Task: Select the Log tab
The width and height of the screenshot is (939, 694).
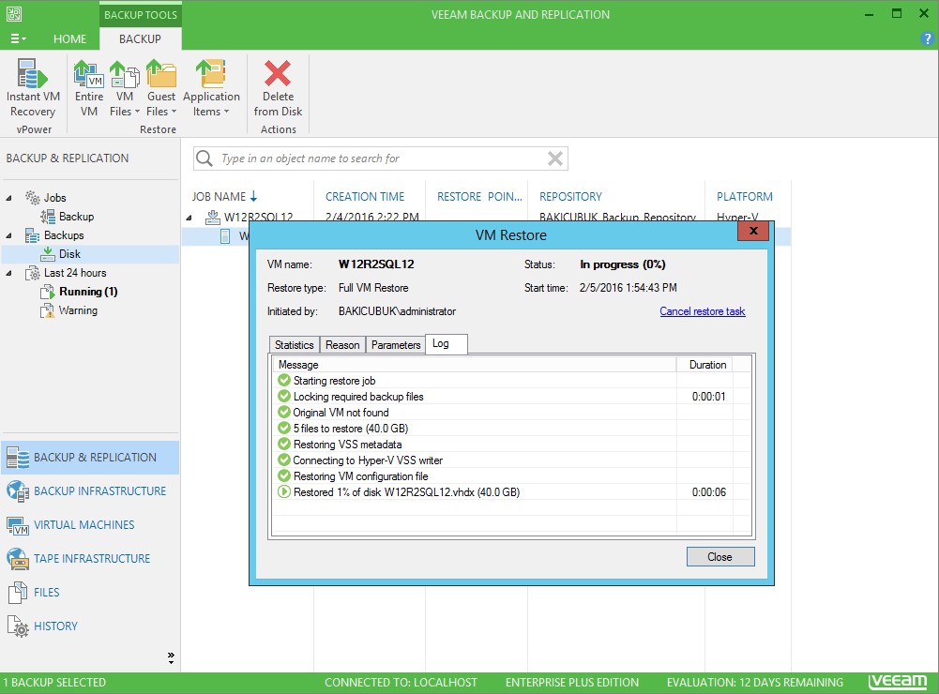Action: coord(447,343)
